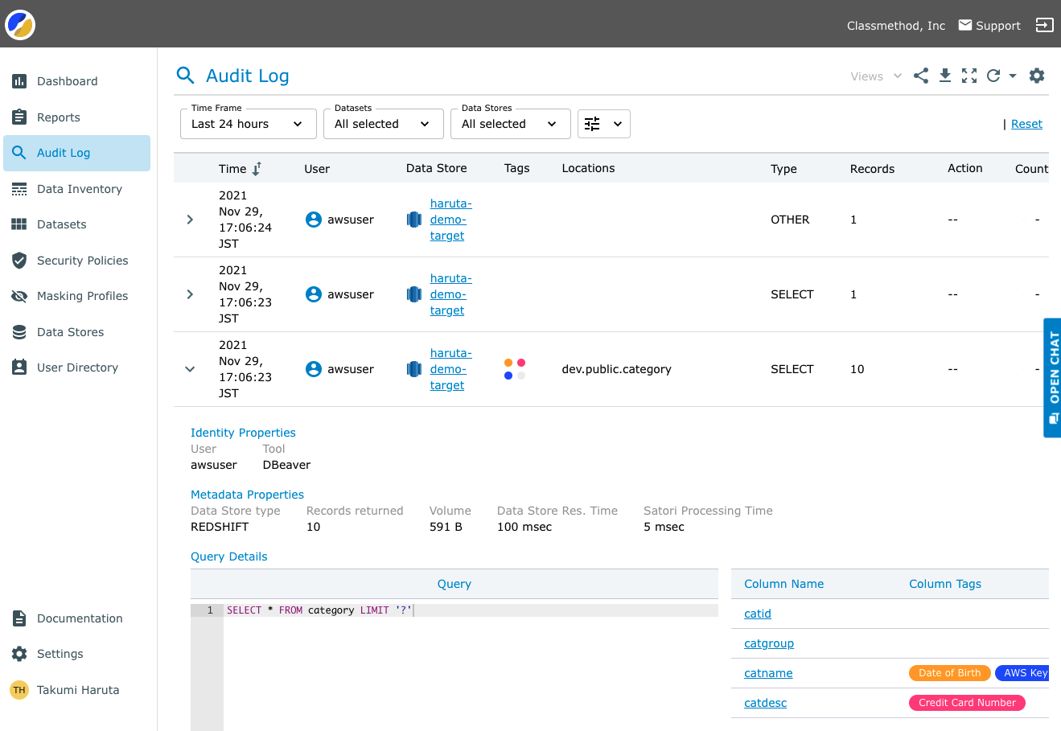The image size is (1061, 731).
Task: Expand the first audit log row chevron
Action: 190,219
